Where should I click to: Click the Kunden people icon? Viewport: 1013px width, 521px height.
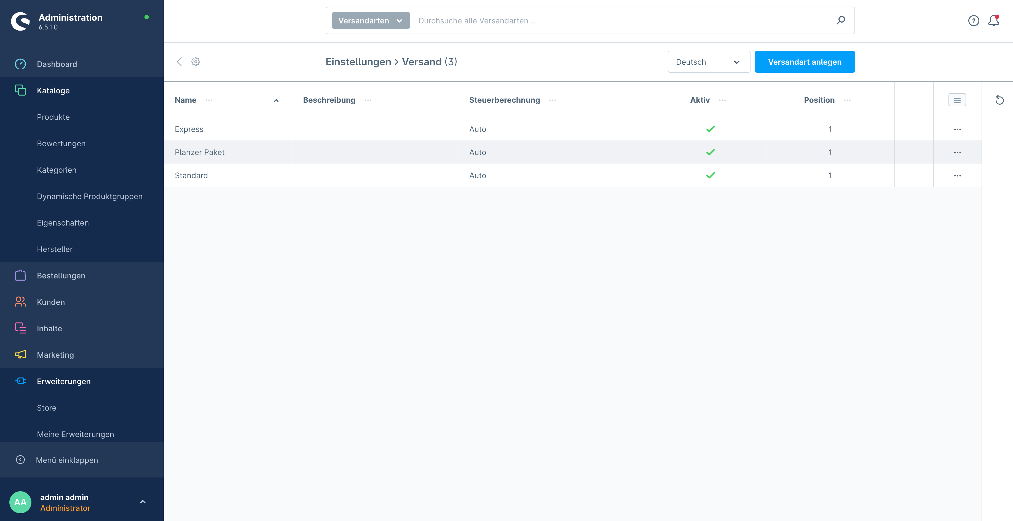[x=20, y=302]
